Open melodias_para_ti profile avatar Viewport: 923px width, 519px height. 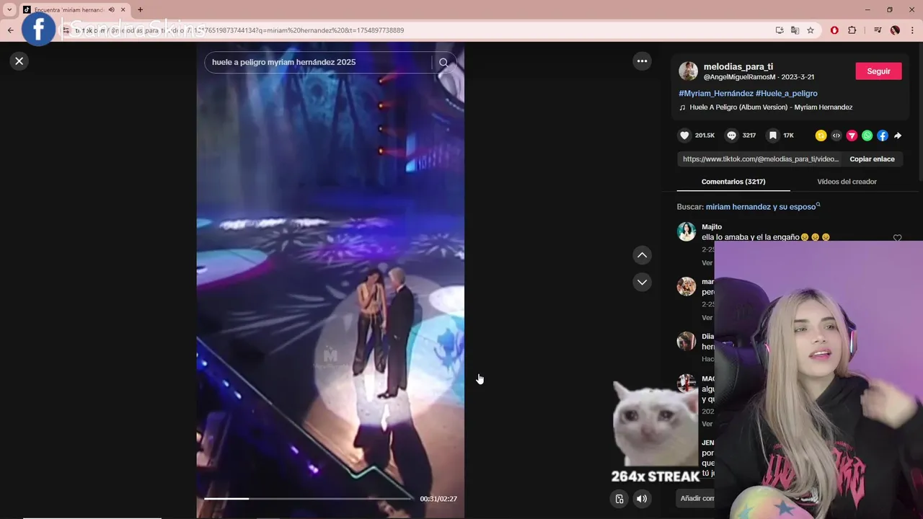coord(688,71)
